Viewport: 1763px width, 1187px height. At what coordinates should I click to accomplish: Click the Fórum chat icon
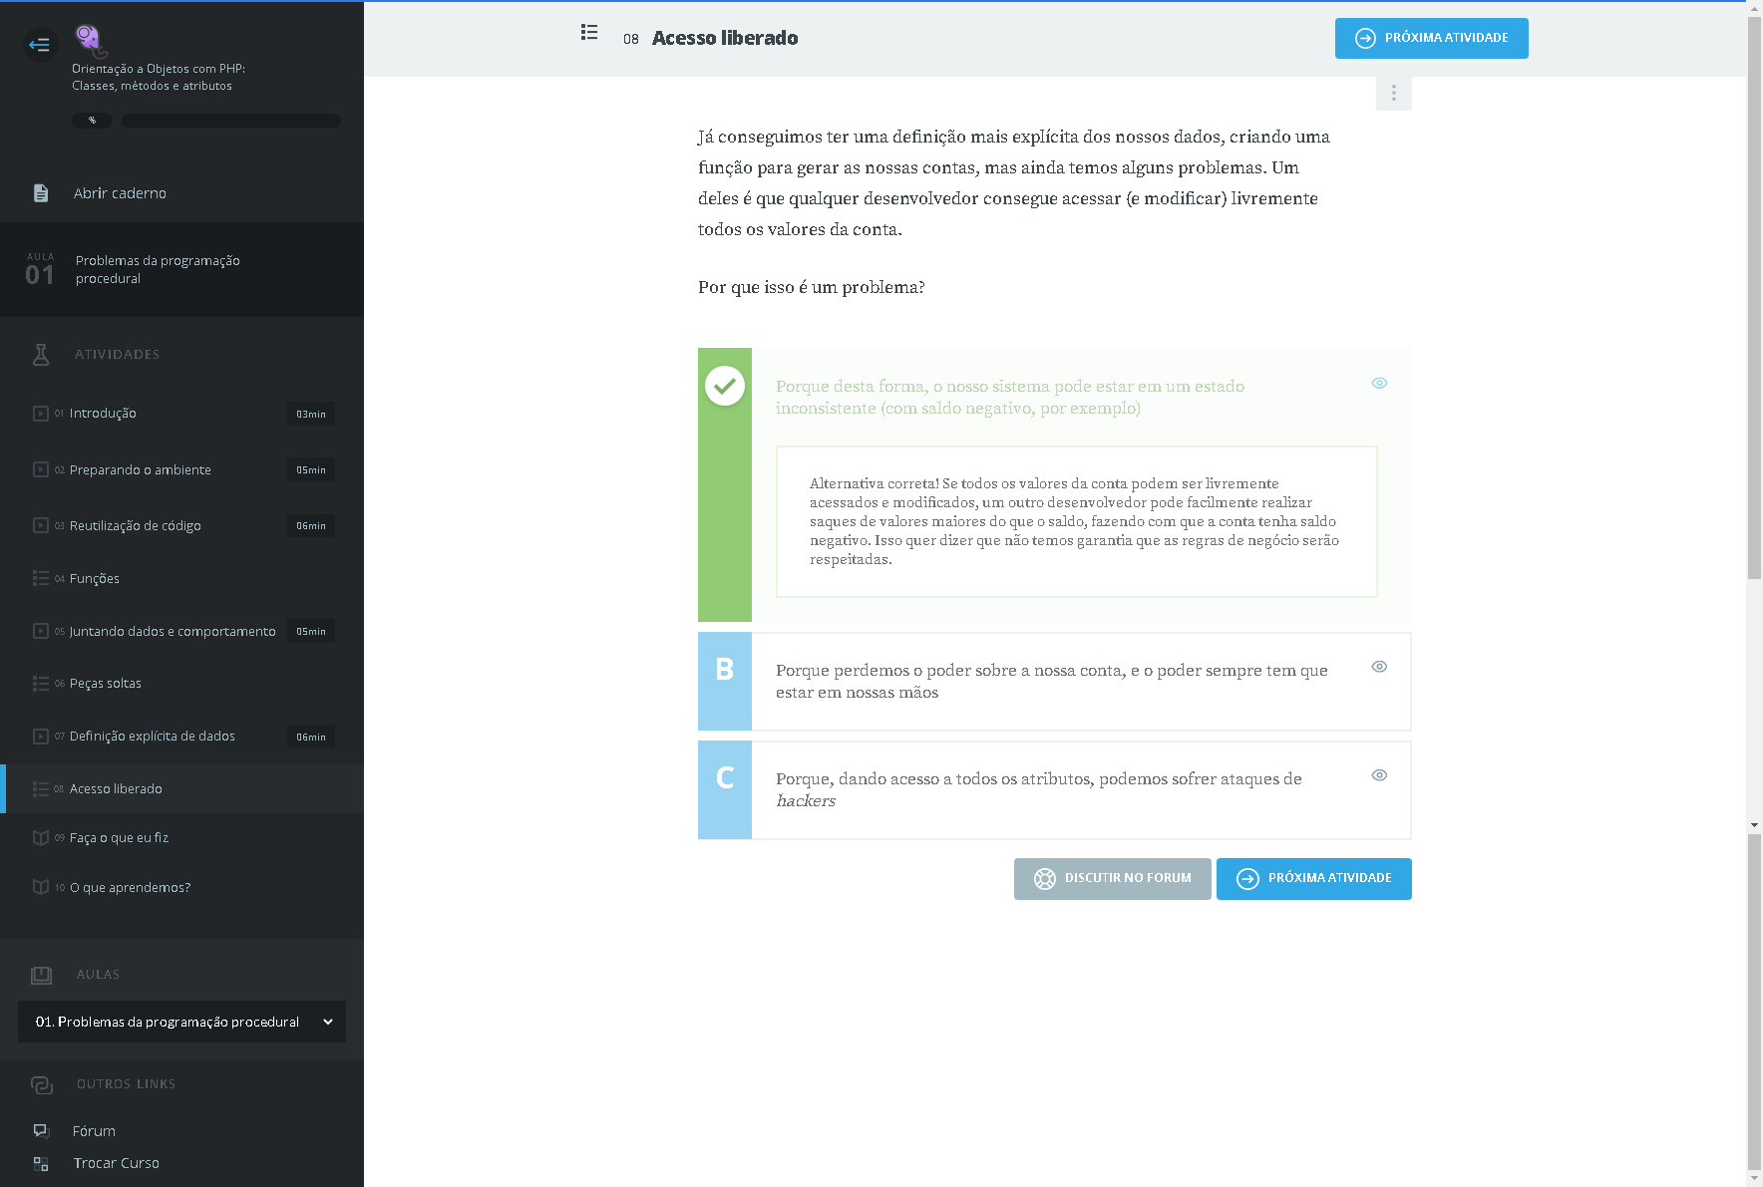41,1130
